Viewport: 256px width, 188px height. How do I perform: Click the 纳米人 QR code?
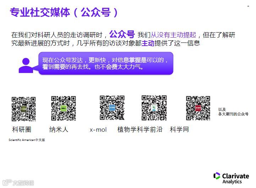point(63,108)
